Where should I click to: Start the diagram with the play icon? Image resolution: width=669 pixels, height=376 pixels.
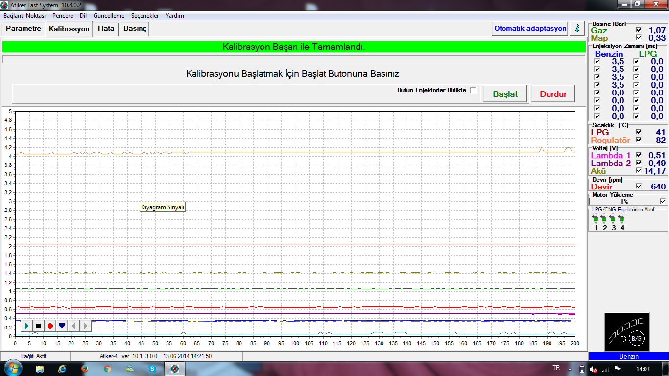pyautogui.click(x=26, y=326)
